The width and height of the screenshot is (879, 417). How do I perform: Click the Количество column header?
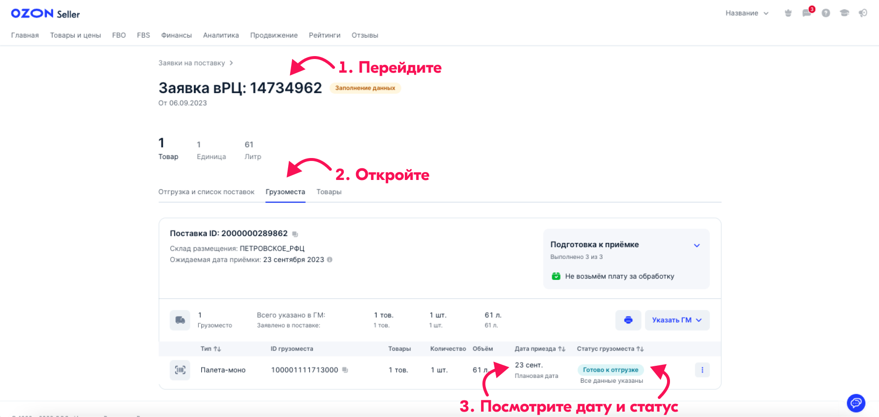point(448,349)
